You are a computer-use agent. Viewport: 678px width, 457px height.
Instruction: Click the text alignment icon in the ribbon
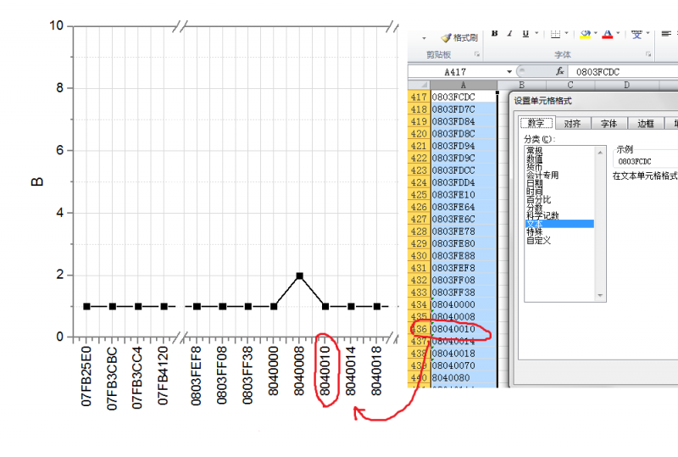666,33
